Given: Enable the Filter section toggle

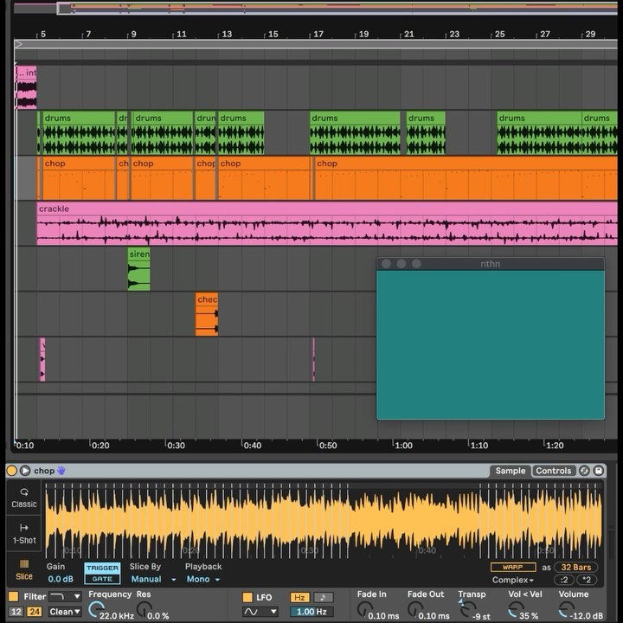Looking at the screenshot, I should 14,597.
